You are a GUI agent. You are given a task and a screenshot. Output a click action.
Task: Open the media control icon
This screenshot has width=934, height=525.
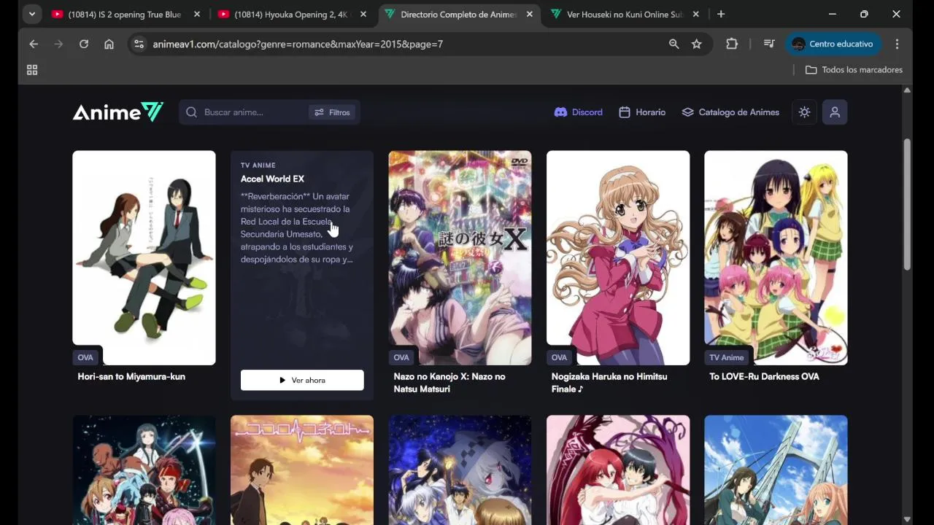point(769,44)
